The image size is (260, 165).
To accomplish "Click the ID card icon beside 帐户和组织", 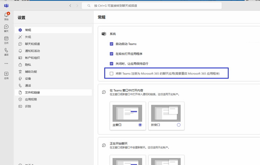I will tap(20, 58).
